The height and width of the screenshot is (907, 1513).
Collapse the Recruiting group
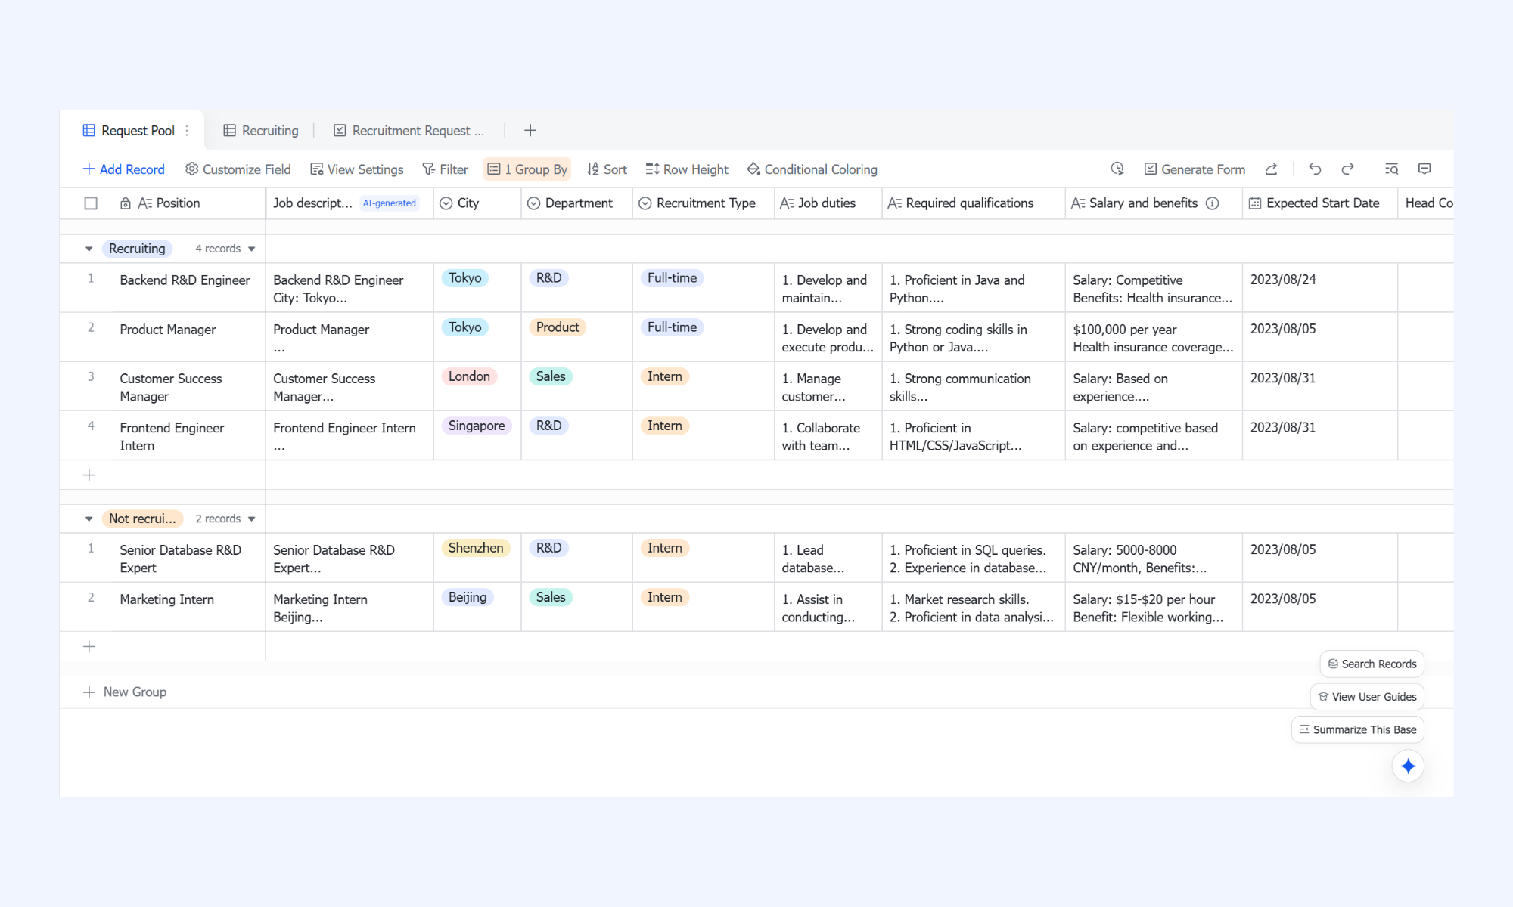(x=89, y=249)
